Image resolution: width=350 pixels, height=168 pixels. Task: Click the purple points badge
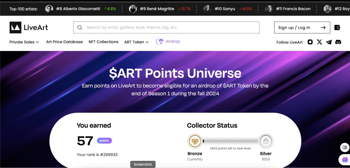pyautogui.click(x=104, y=140)
